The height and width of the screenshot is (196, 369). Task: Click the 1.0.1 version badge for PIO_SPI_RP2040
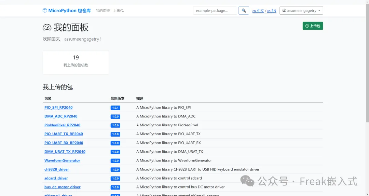tap(115, 108)
